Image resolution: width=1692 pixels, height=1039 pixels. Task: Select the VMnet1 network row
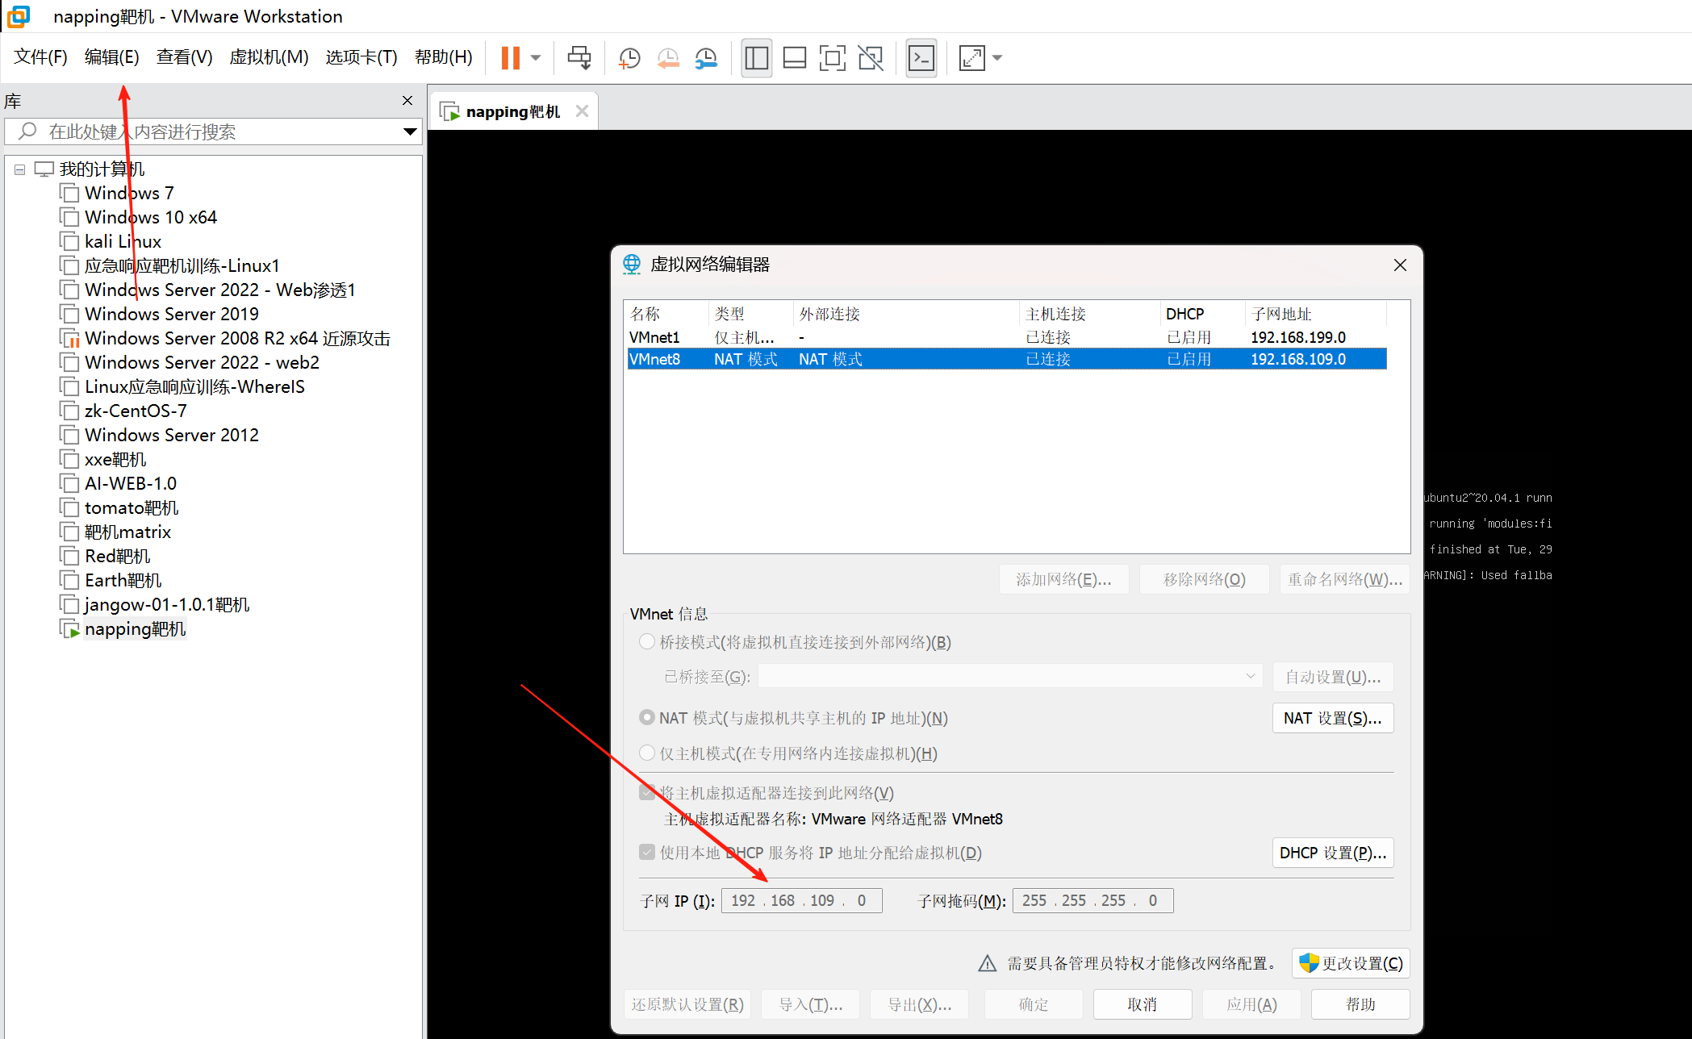tap(1007, 337)
